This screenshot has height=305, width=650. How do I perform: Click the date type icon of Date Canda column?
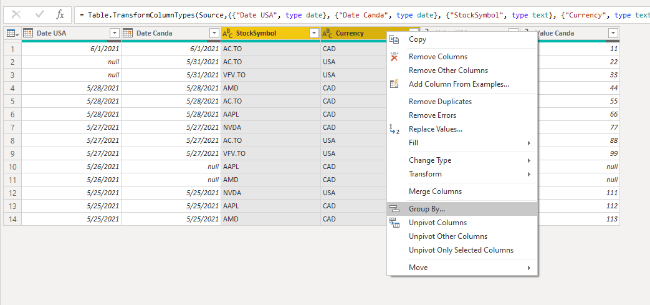[x=128, y=33]
